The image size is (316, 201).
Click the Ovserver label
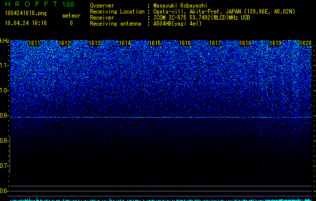tap(102, 6)
